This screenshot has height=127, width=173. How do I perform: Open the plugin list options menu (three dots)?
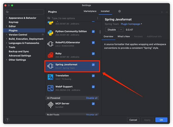pos(98,18)
